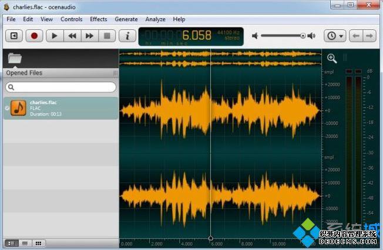Open the View menu

46,19
